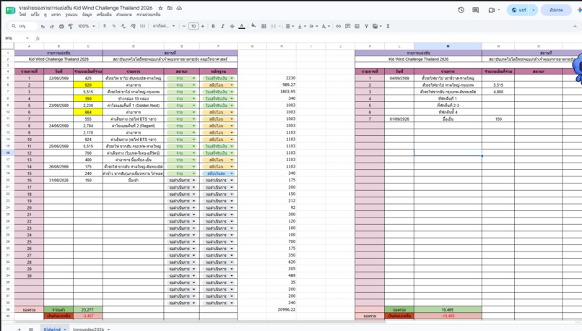Create a filter funnel icon
The height and width of the screenshot is (331, 582).
[366, 26]
